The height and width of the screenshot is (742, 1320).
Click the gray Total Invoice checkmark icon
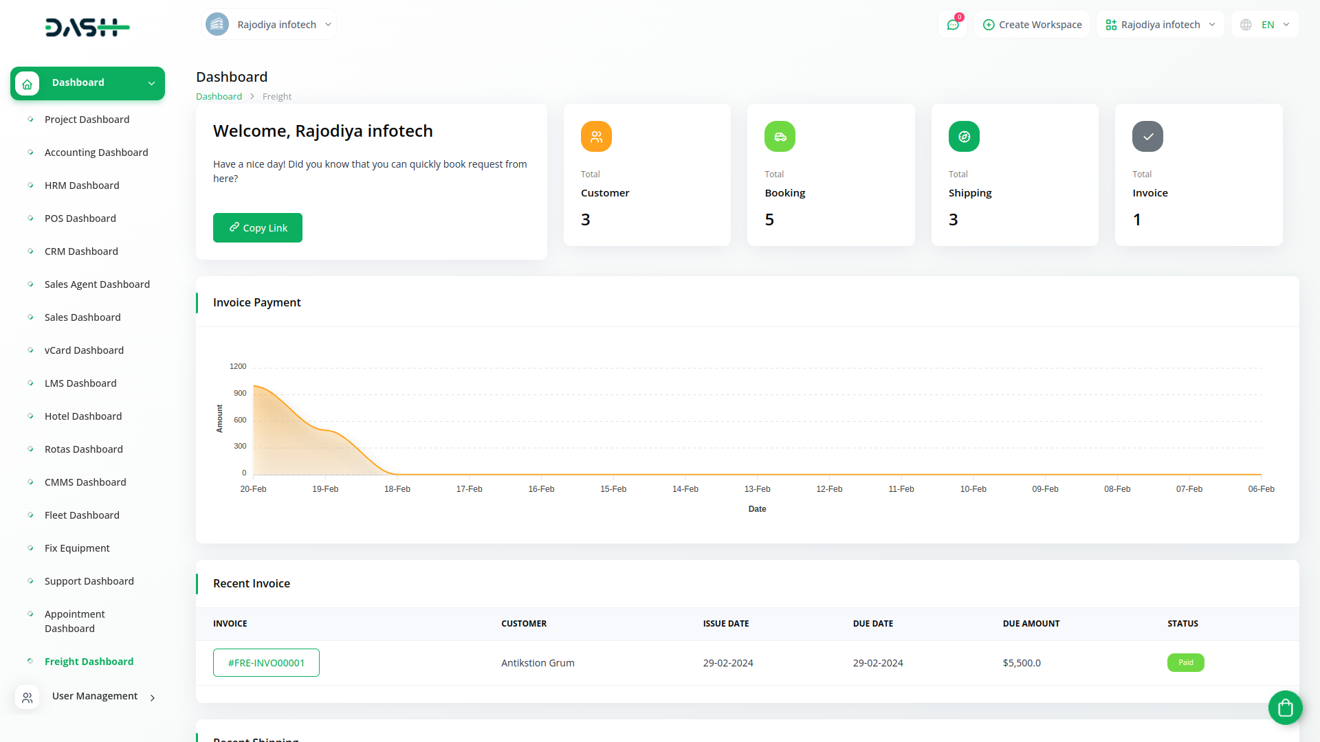coord(1147,137)
